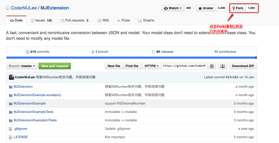The height and width of the screenshot is (143, 279).
Task: Open the HTTPS protocol dropdown
Action: tap(152, 66)
